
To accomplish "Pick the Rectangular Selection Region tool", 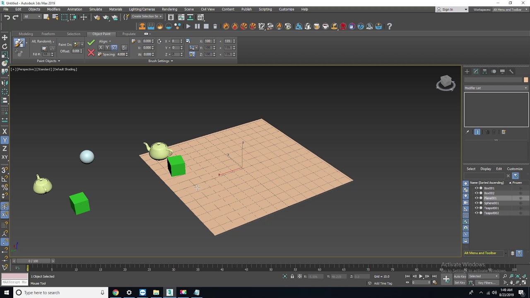I will (64, 17).
